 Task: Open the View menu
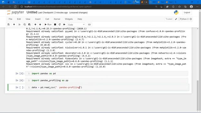click(x=28, y=19)
